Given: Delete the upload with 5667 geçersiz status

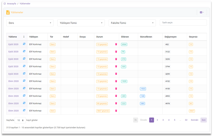Looking at the screenshot, I should click(116, 111).
